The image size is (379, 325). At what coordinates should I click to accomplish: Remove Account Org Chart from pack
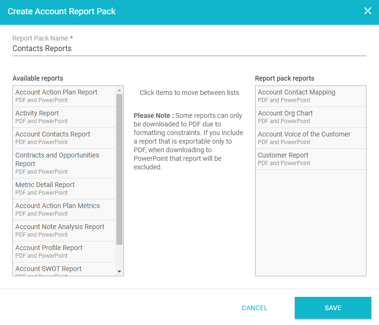coord(310,117)
